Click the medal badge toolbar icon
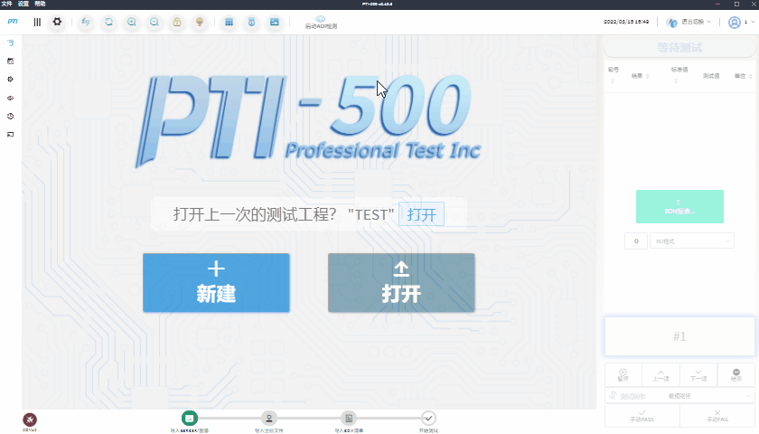This screenshot has height=434, width=759. point(252,23)
